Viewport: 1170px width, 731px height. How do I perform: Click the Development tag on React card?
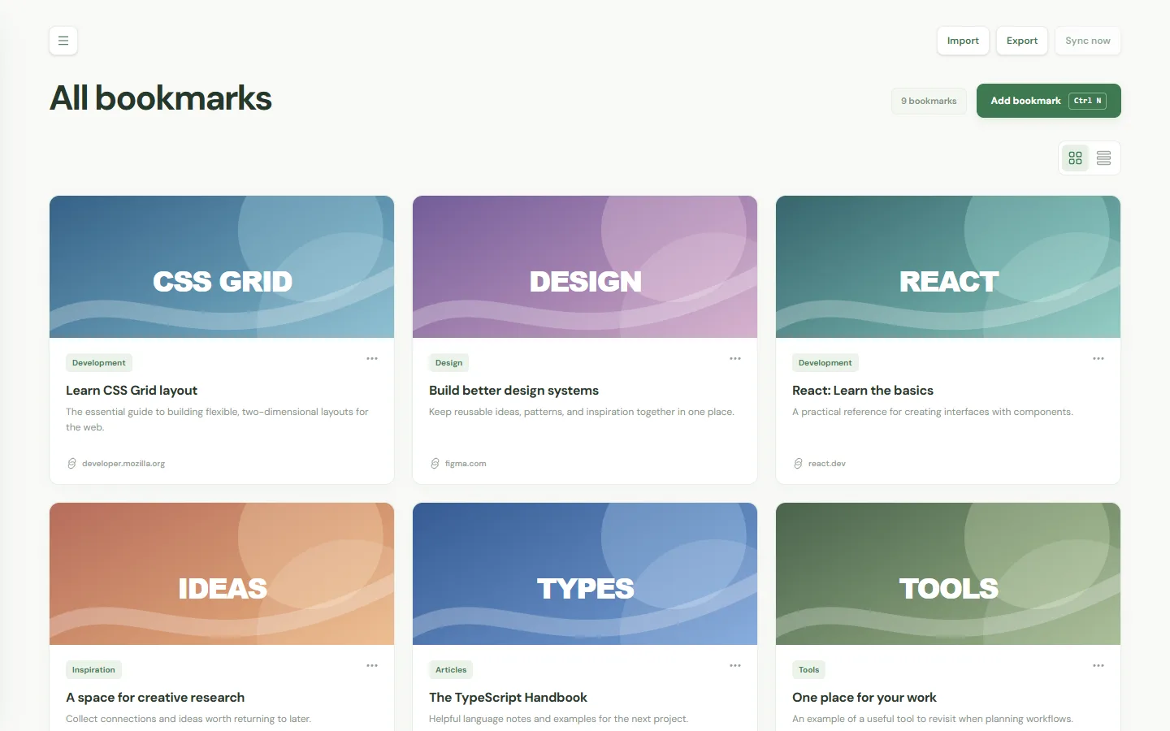tap(825, 363)
